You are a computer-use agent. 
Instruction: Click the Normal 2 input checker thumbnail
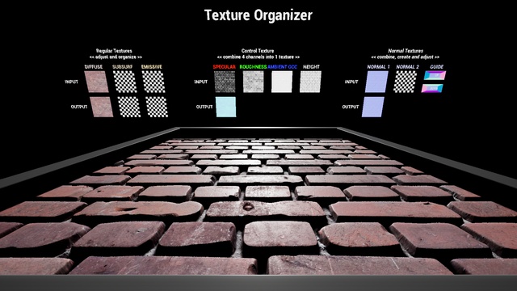pyautogui.click(x=405, y=82)
